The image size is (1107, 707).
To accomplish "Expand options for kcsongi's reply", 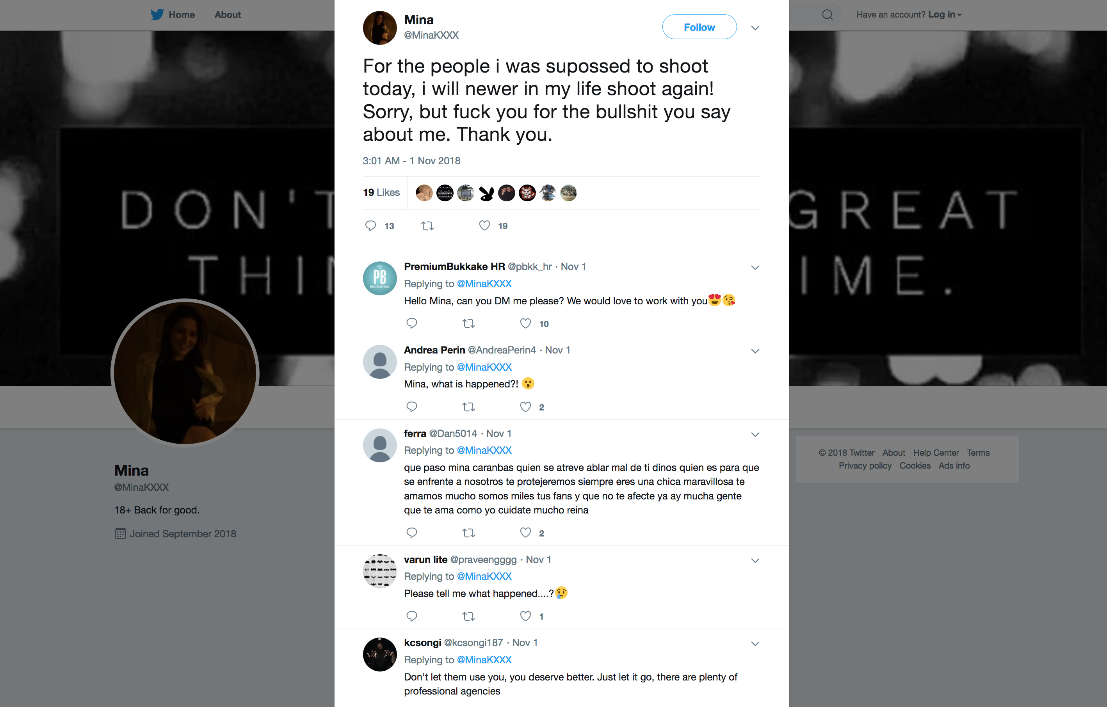I will pos(755,644).
